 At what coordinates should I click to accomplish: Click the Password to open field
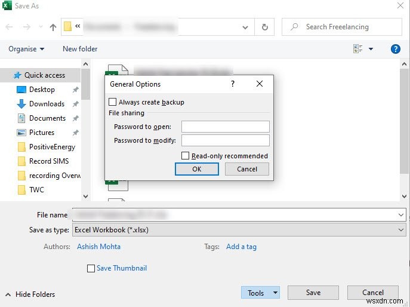pyautogui.click(x=226, y=127)
